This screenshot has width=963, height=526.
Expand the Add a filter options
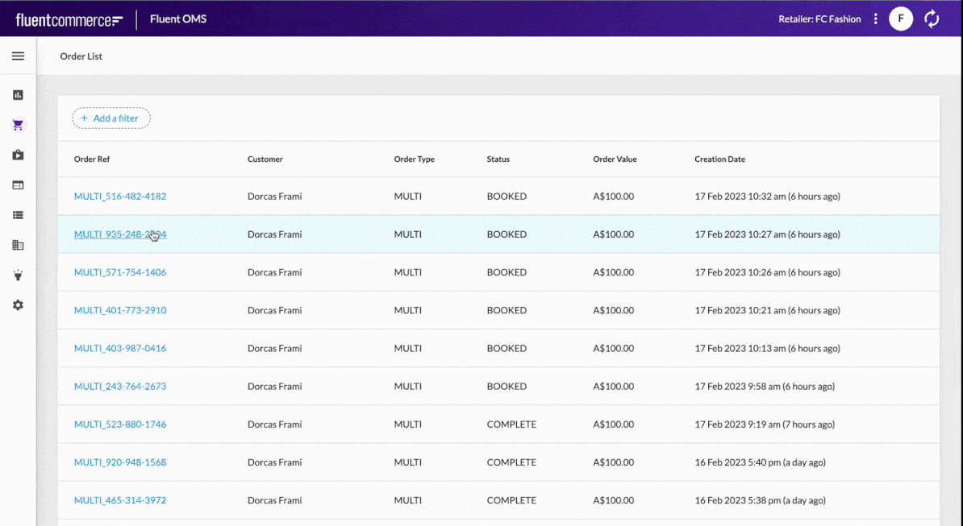(x=110, y=118)
